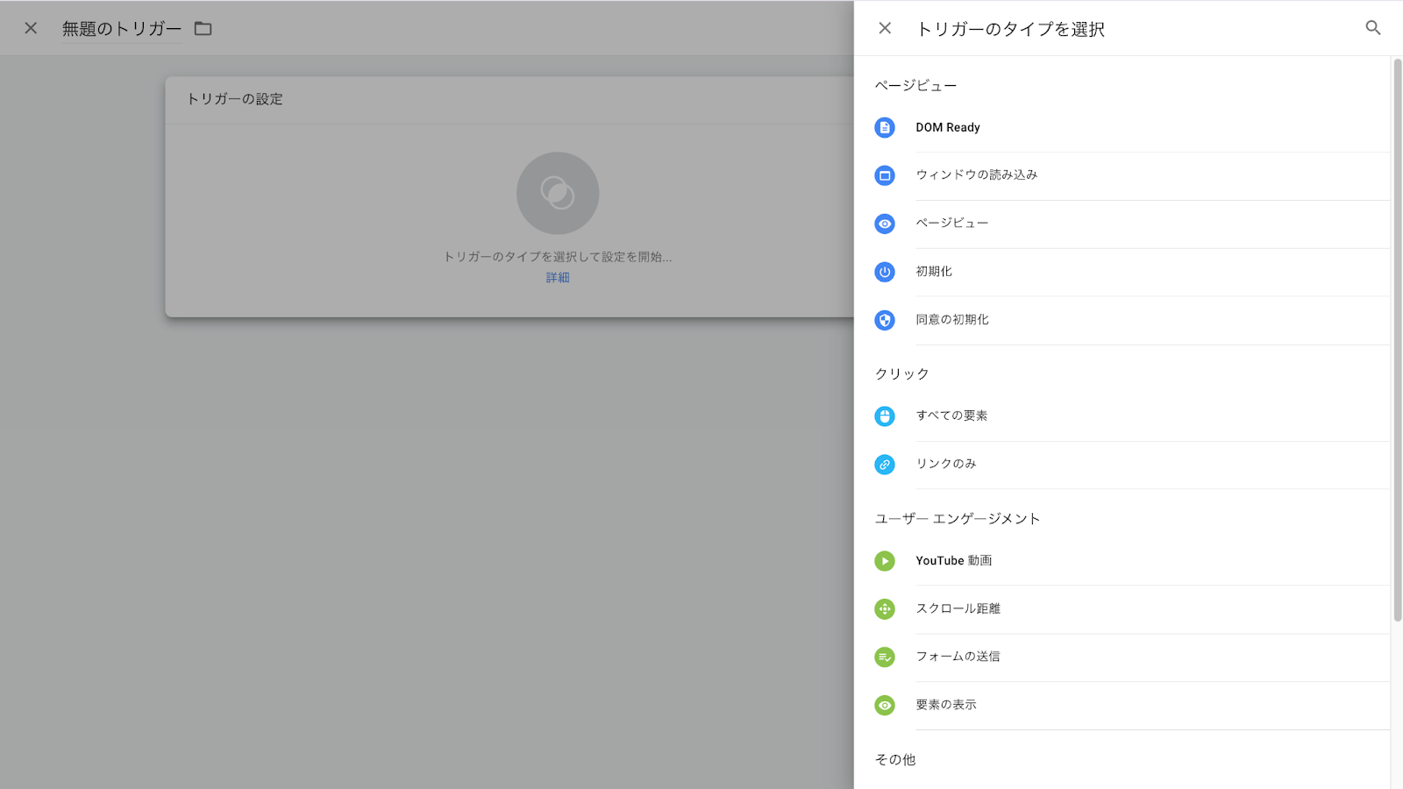Select the DOM Ready trigger type
The image size is (1403, 789).
click(x=1122, y=128)
